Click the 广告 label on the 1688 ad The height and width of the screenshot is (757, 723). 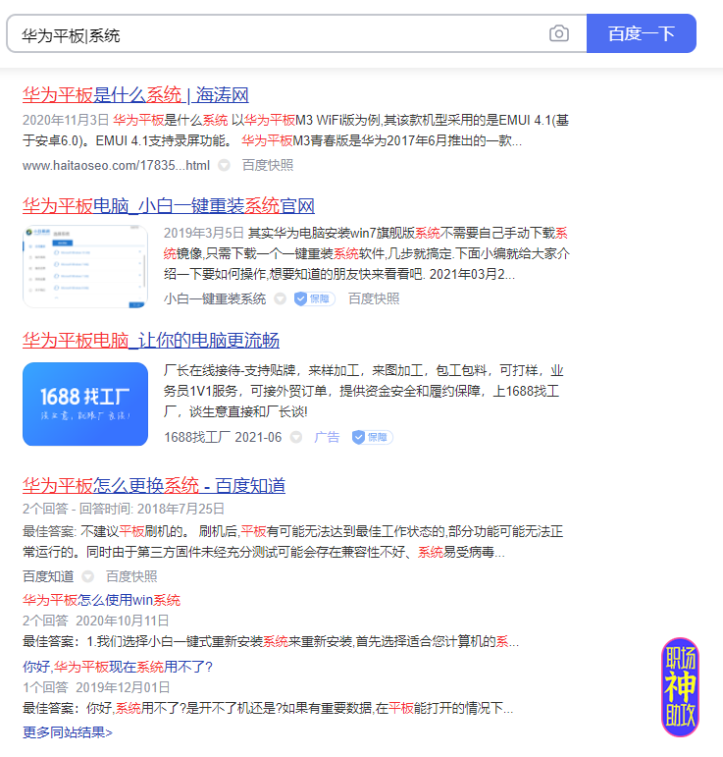(327, 437)
